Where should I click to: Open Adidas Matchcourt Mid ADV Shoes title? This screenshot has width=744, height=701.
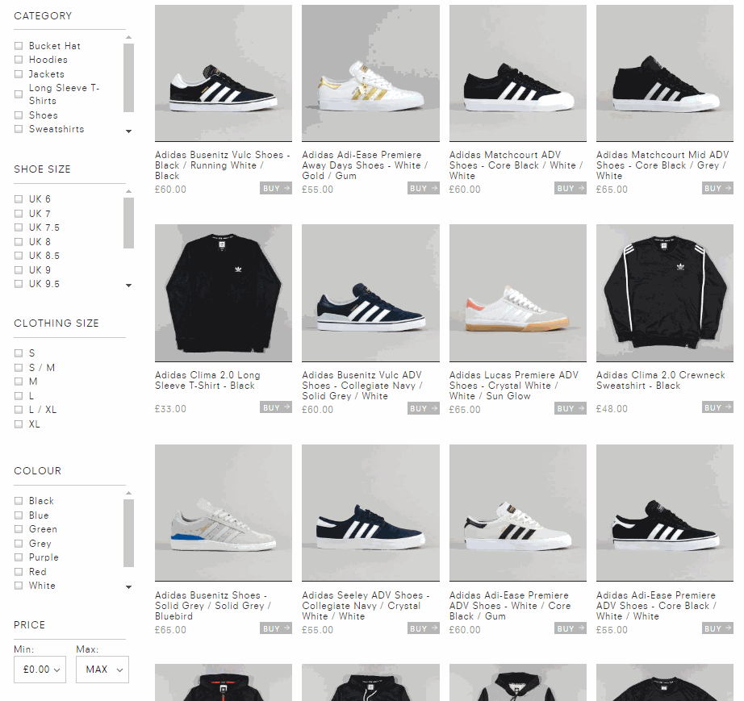(x=662, y=165)
